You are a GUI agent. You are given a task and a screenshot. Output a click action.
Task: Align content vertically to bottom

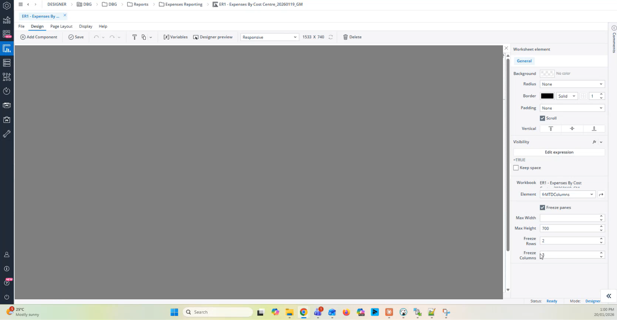(x=594, y=129)
